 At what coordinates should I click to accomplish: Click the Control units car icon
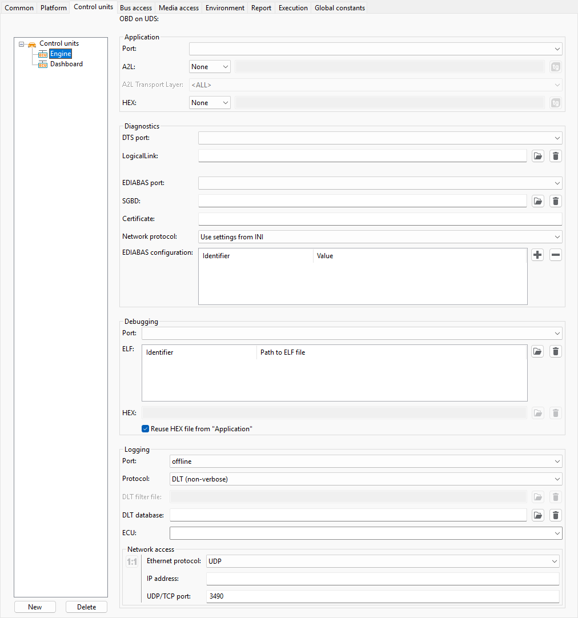[32, 44]
